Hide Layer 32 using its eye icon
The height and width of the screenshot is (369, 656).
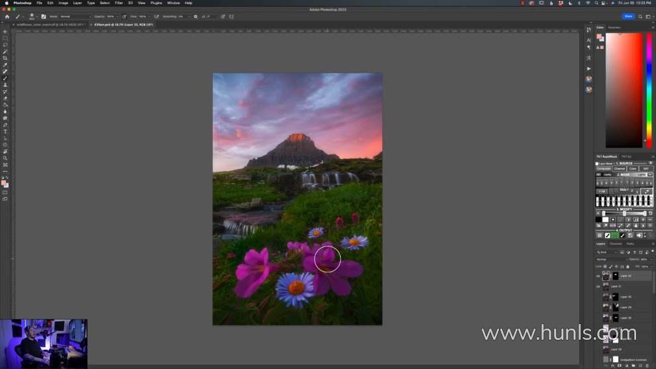point(598,276)
